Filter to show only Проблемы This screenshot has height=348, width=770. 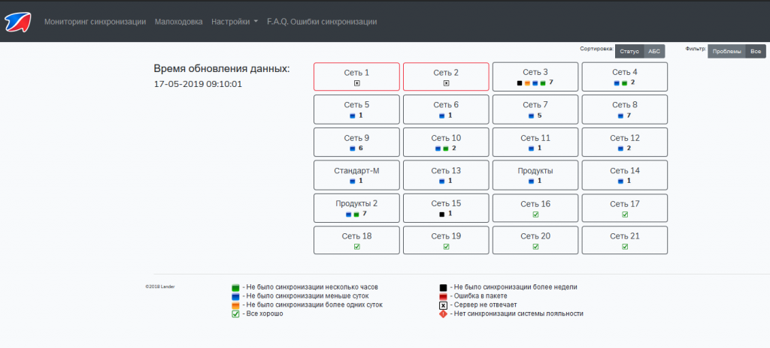point(726,51)
